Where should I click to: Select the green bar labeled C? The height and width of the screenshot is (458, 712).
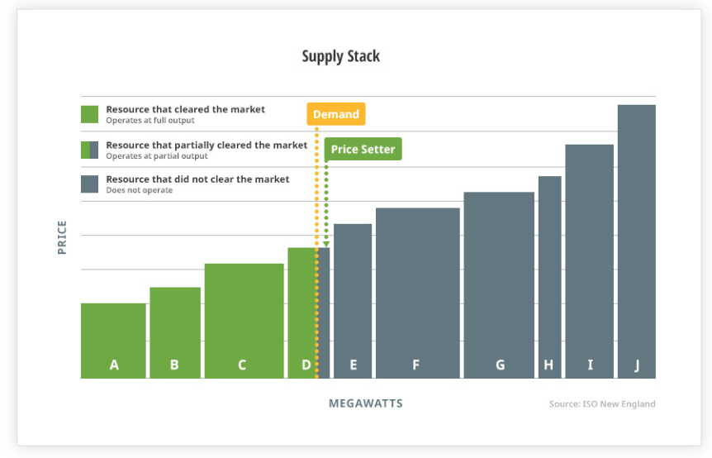pos(244,321)
